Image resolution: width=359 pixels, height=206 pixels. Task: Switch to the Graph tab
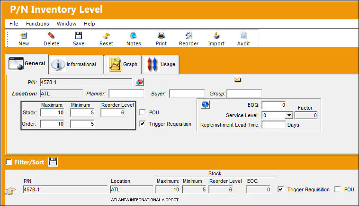pos(123,64)
